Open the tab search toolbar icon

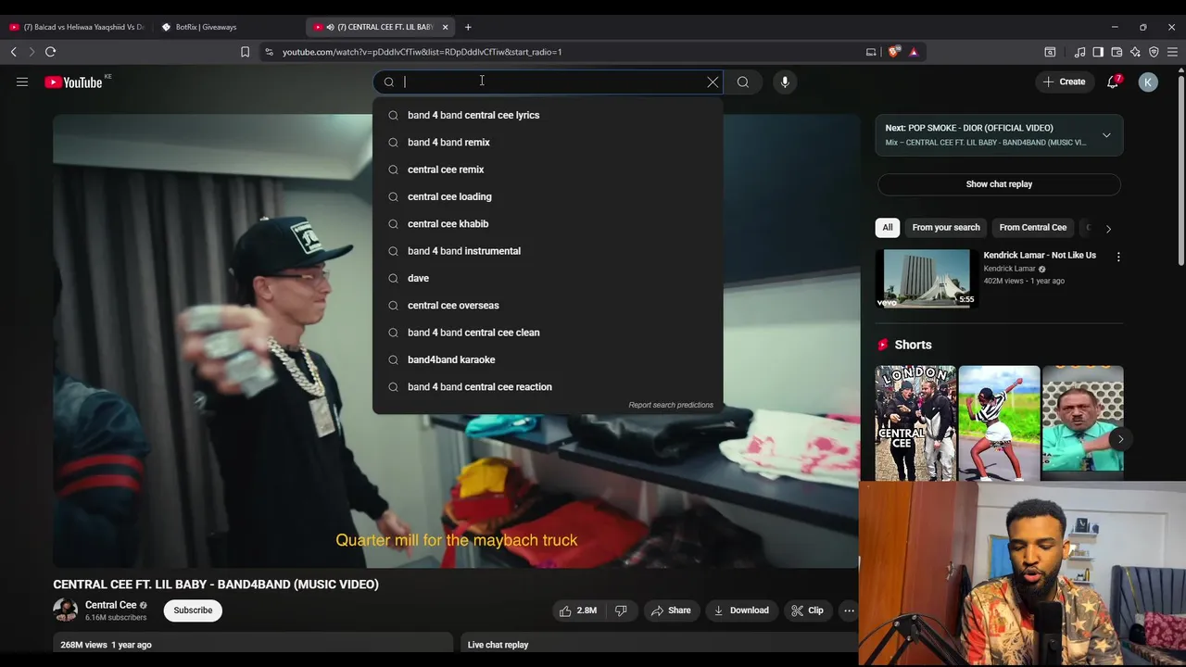click(1050, 52)
